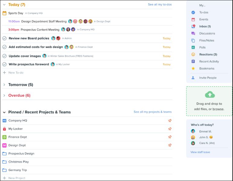The width and height of the screenshot is (233, 181).
Task: Mark 'Review new Board policies' as complete
Action: [5, 38]
